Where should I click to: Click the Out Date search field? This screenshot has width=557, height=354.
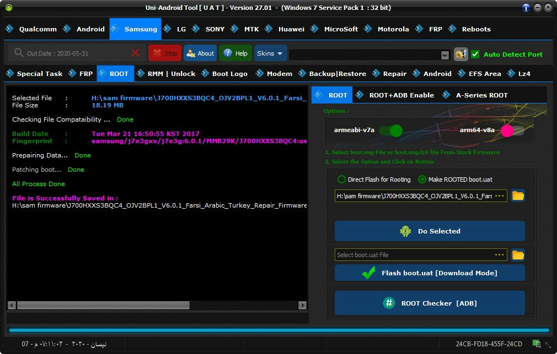coord(76,53)
